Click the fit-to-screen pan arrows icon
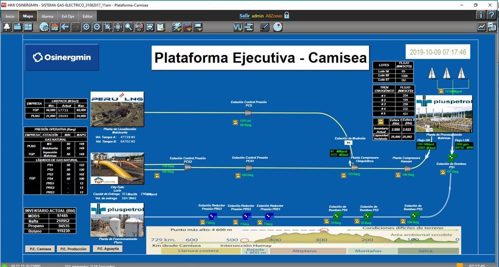499x267 pixels. [118, 27]
